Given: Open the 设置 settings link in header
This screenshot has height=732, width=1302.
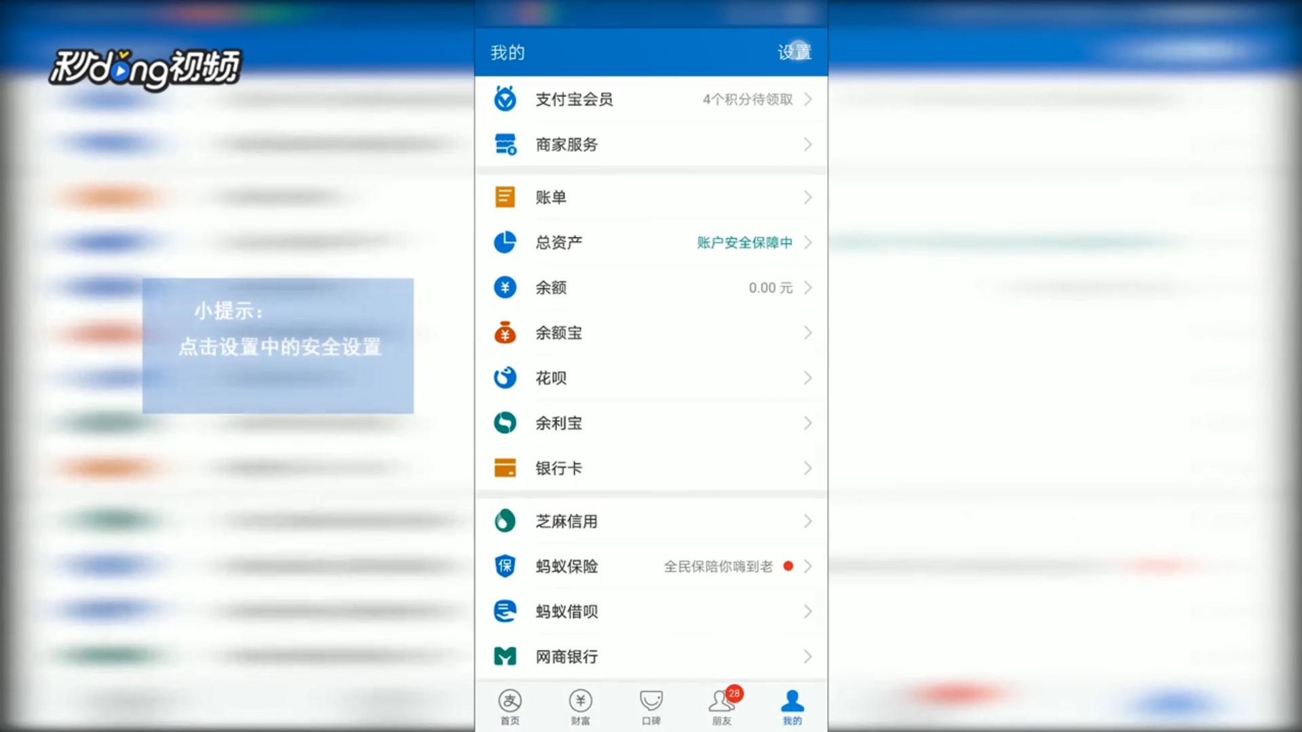Looking at the screenshot, I should coord(794,52).
